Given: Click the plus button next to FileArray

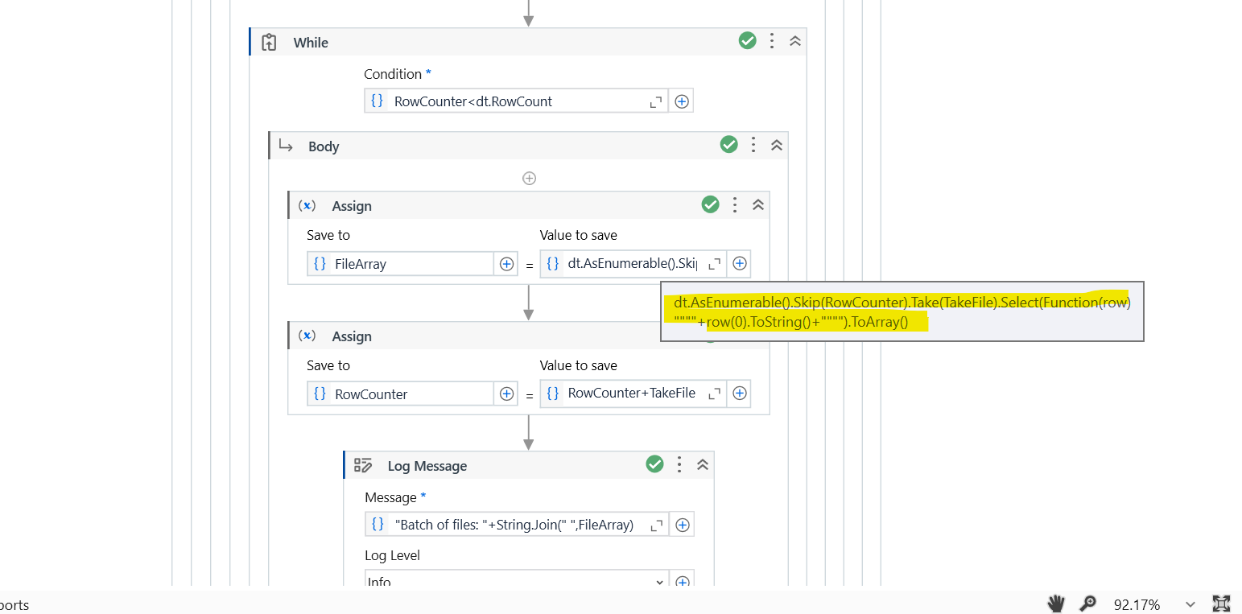Looking at the screenshot, I should [506, 264].
